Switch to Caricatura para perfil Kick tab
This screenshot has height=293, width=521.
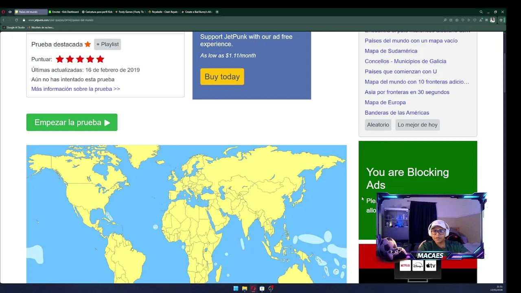tap(97, 12)
